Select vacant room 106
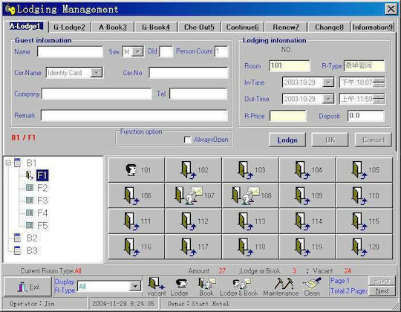The width and height of the screenshot is (401, 312). 137,195
